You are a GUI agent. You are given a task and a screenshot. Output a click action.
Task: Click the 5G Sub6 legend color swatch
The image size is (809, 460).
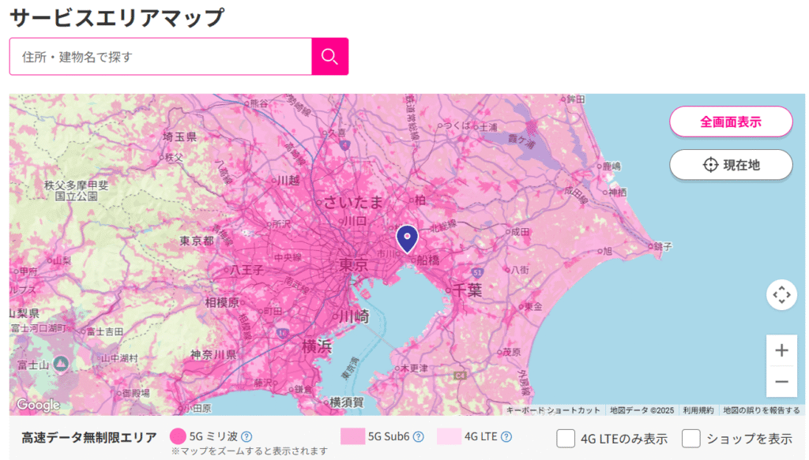[x=352, y=436]
